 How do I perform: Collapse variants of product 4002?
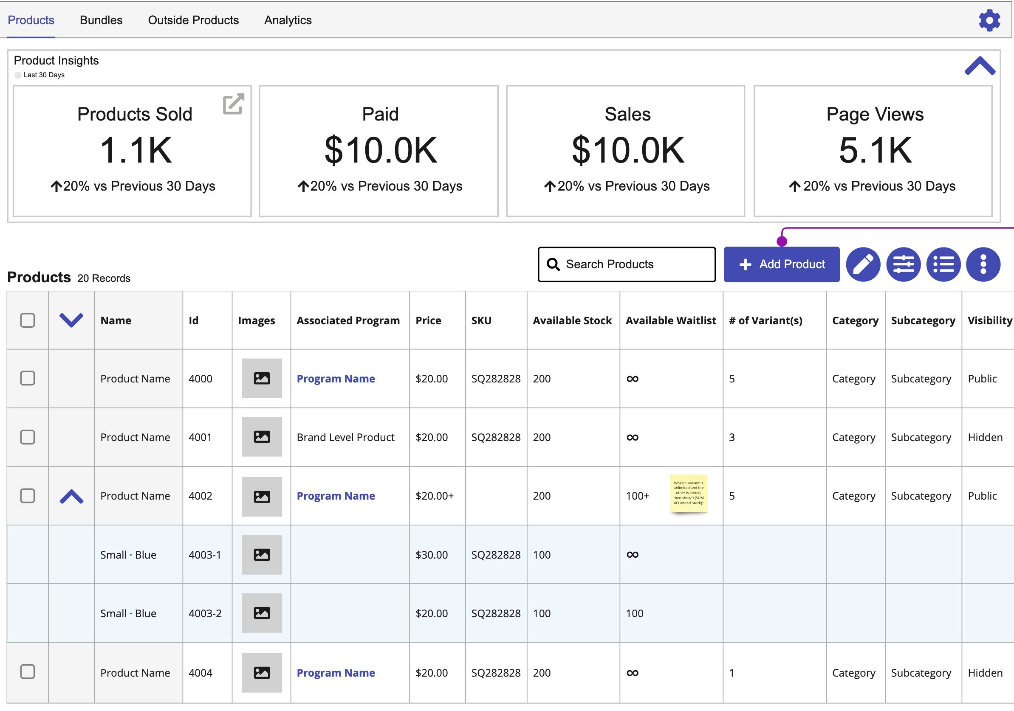71,496
